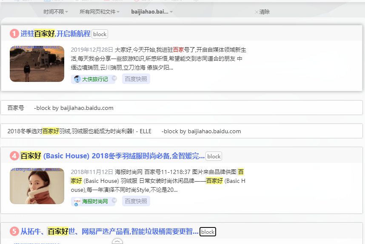Viewport: 365px width, 244px height.
Task: Open the 时间不限 time filter dropdown
Action: click(55, 11)
